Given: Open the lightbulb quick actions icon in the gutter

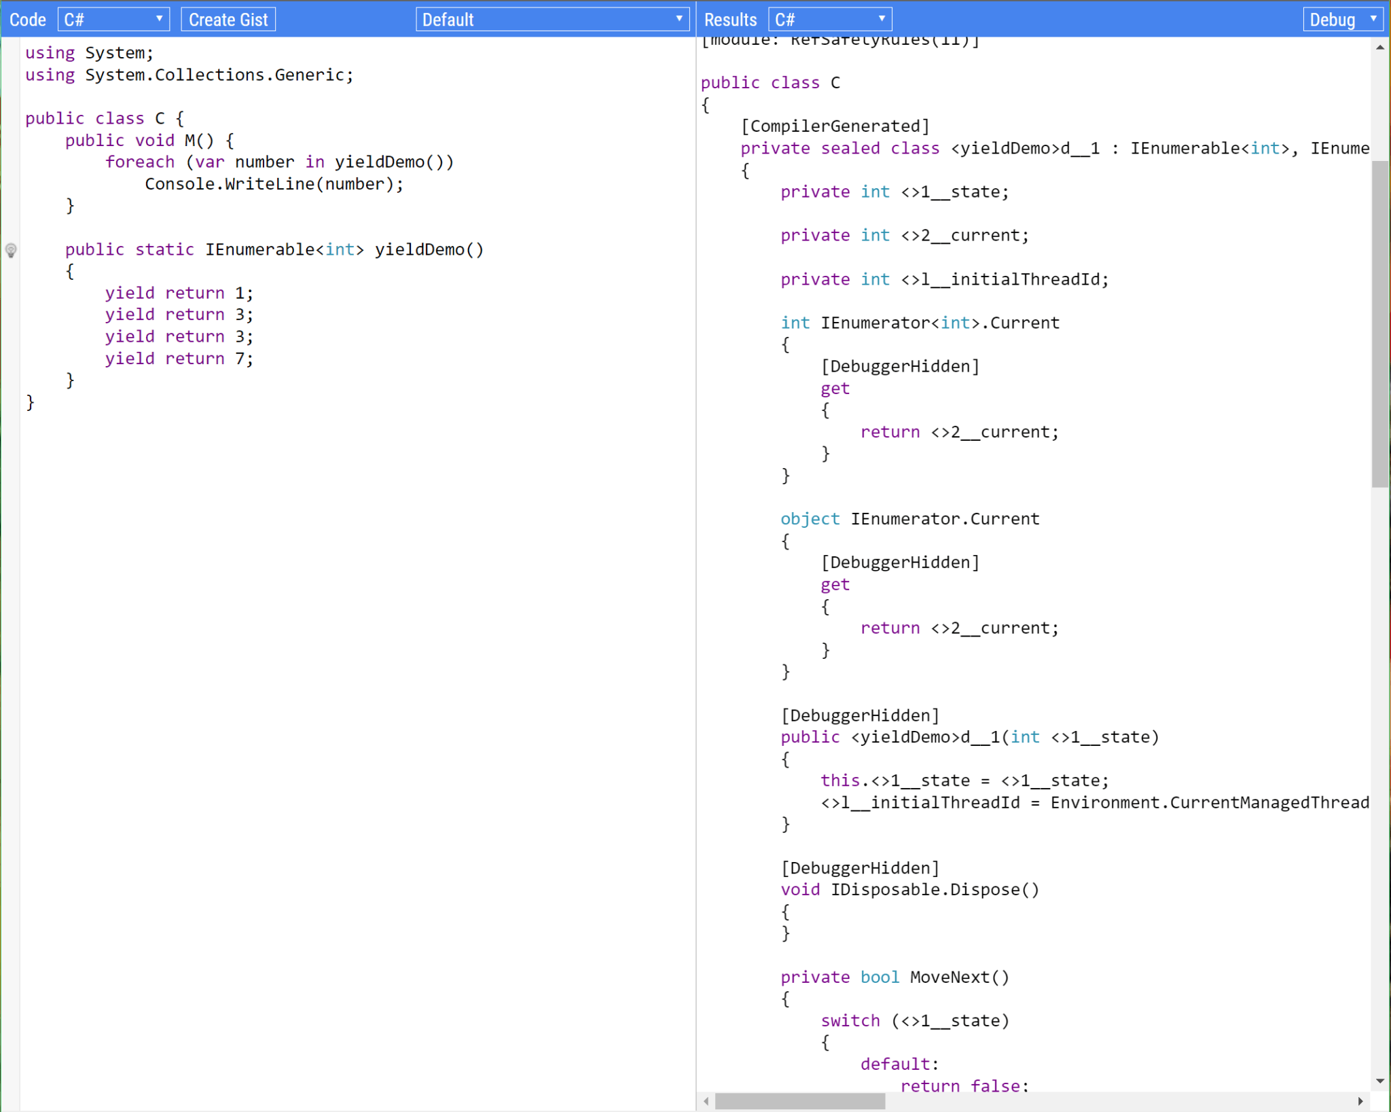Looking at the screenshot, I should pos(11,251).
